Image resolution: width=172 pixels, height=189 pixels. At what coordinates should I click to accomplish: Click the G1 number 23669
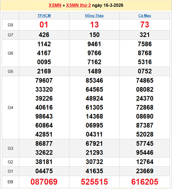[145, 171]
